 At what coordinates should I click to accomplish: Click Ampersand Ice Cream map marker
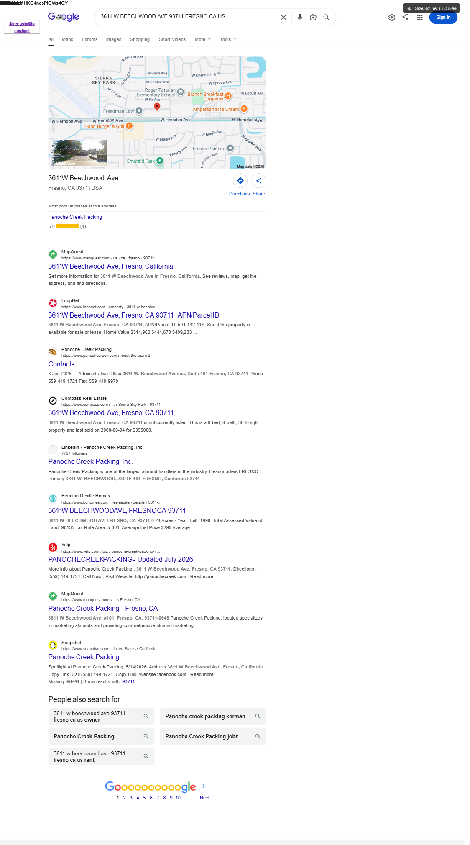(244, 109)
